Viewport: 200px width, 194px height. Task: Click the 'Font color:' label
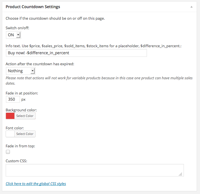(x=15, y=128)
